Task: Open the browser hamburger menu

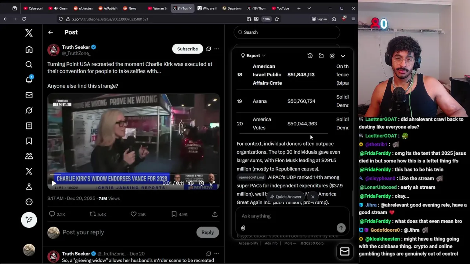Action: pos(353,19)
